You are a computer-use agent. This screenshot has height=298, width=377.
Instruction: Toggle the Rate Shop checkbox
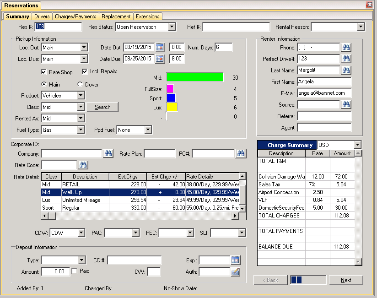(43, 72)
